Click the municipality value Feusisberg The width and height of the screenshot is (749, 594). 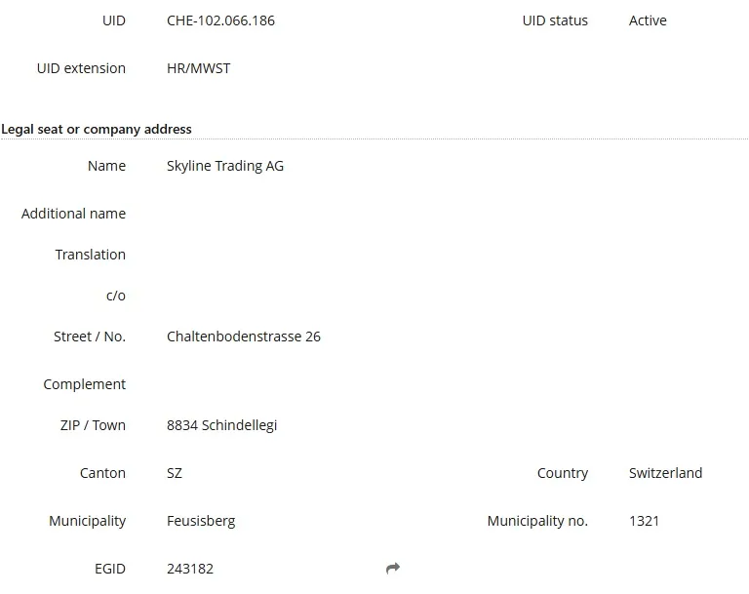201,521
